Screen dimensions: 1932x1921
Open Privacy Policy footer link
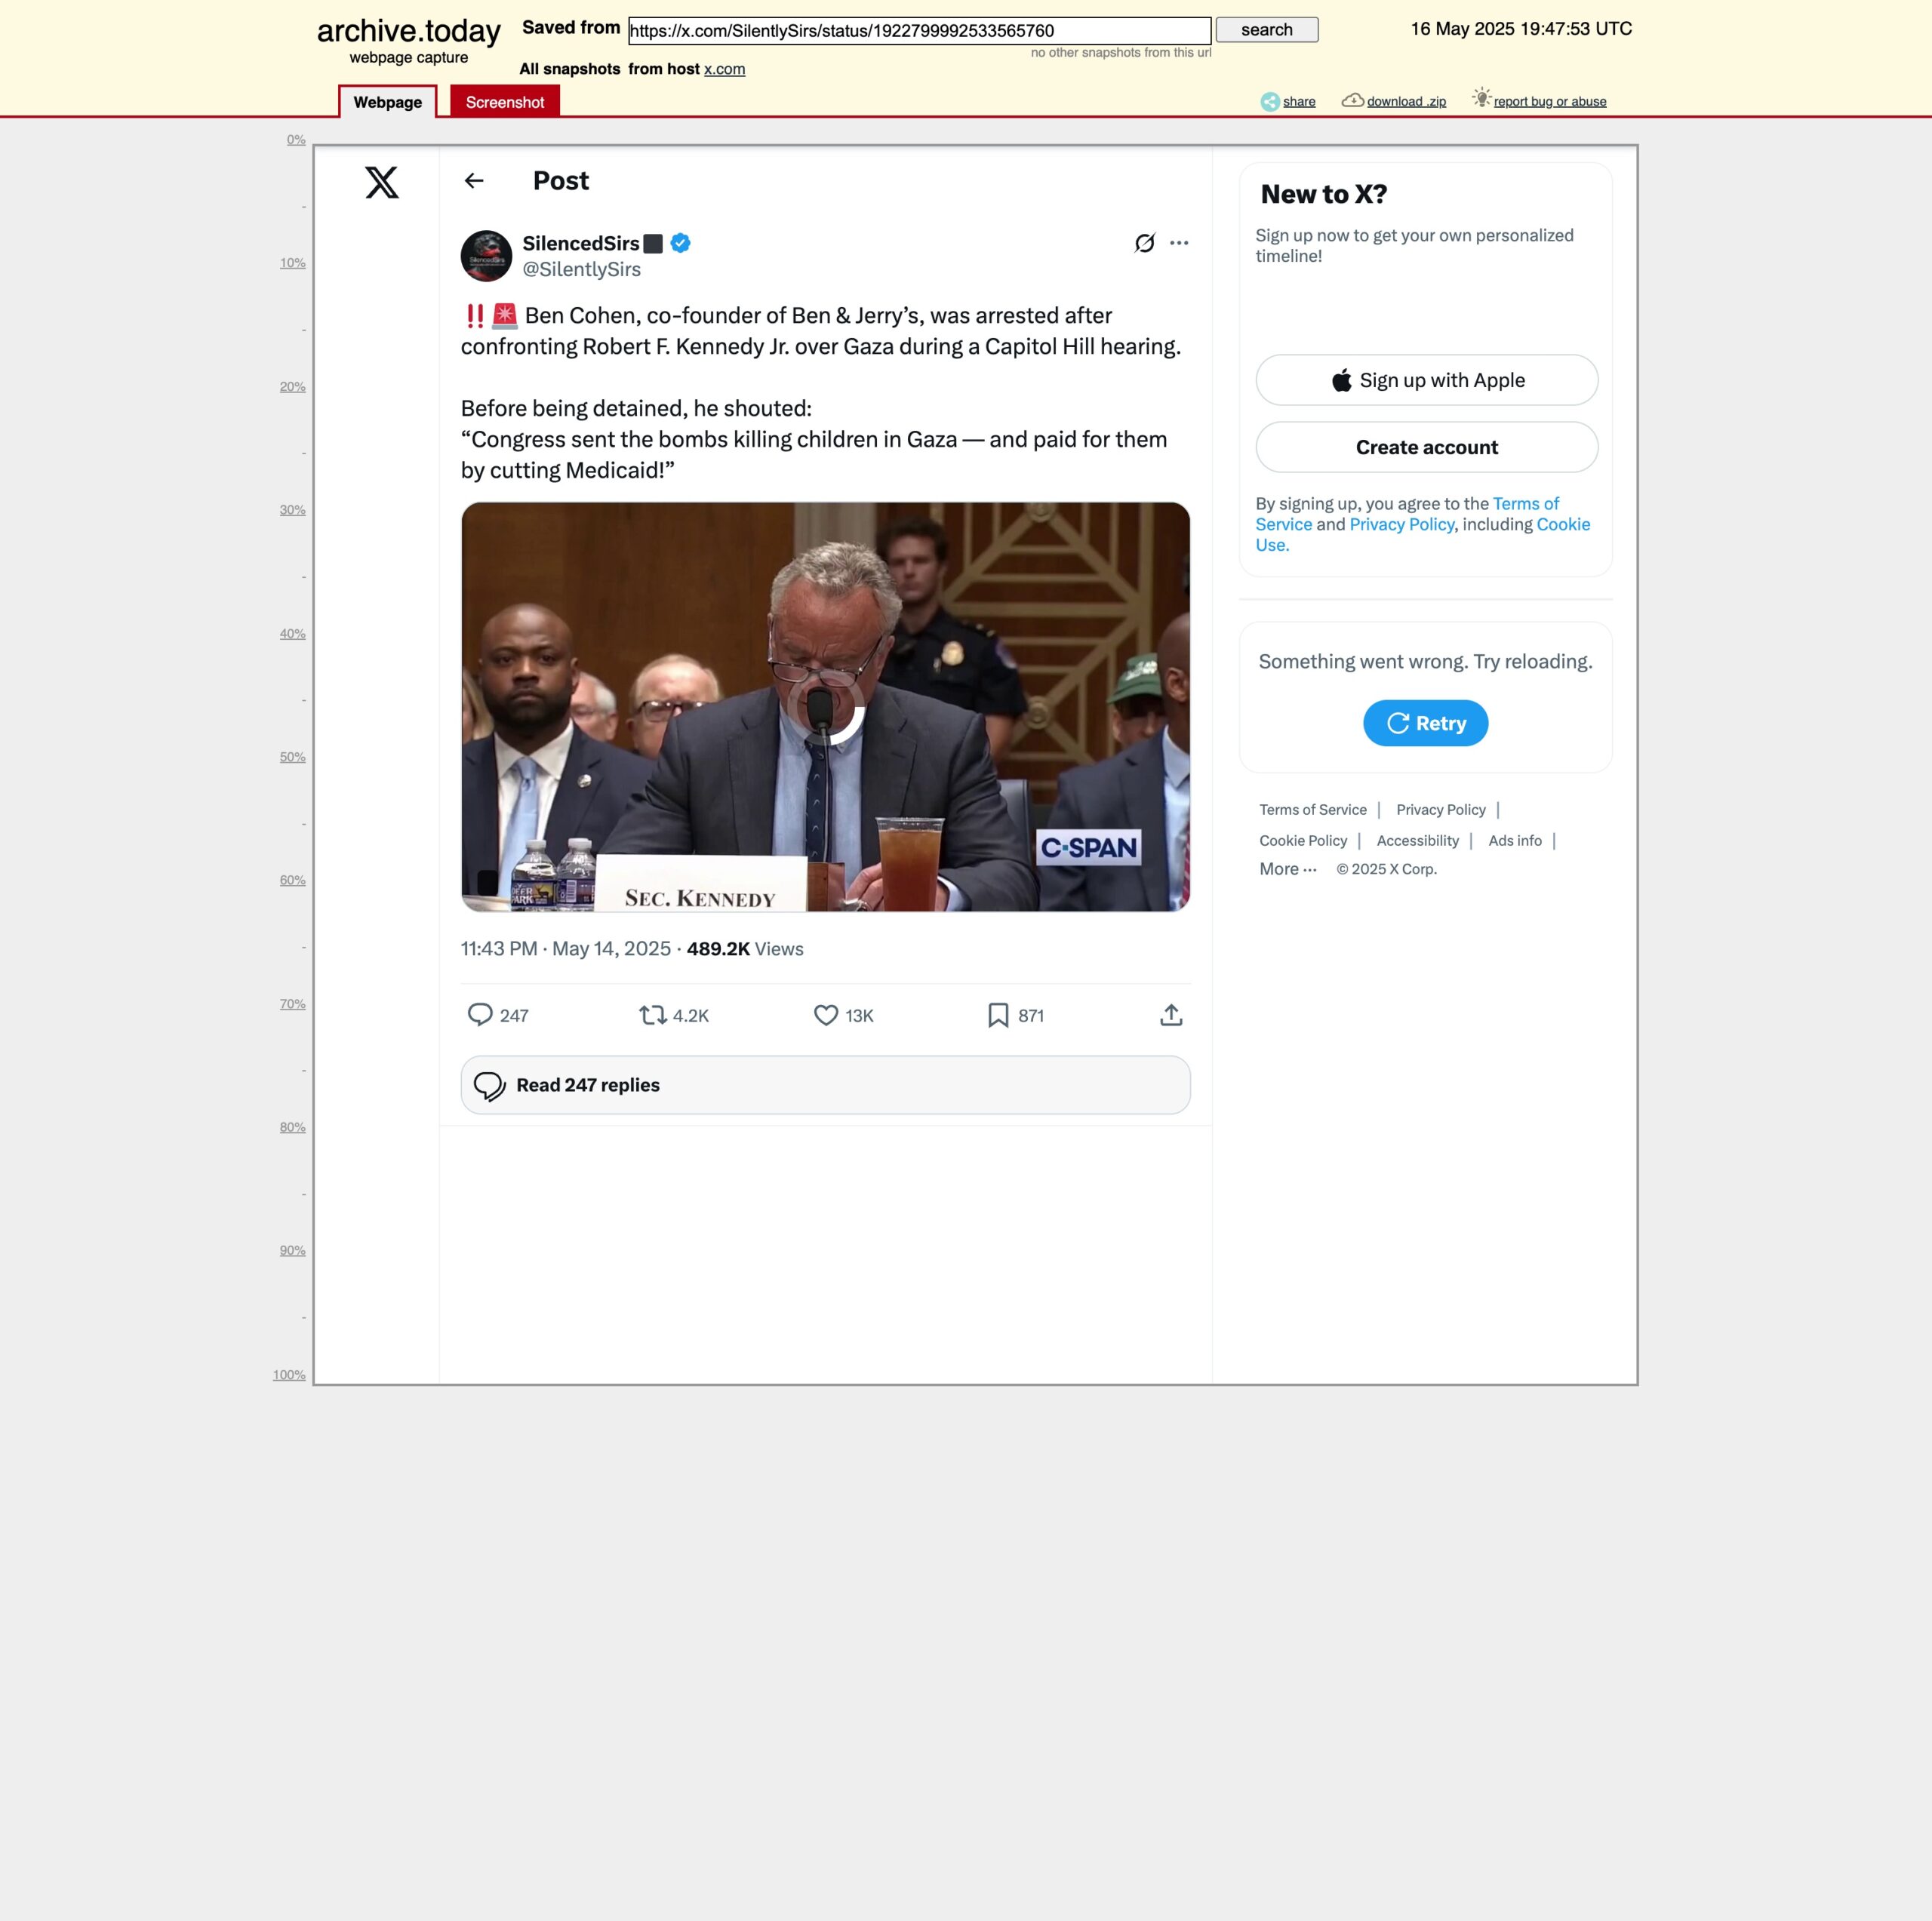click(1440, 810)
